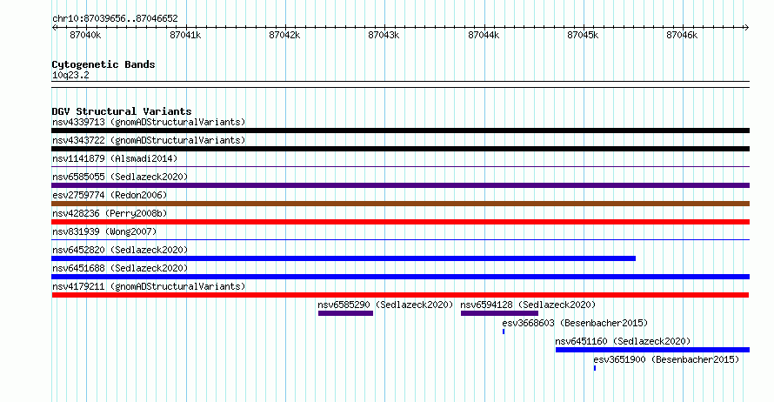Image resolution: width=774 pixels, height=402 pixels.
Task: Click the red bar under nsv428236
Action: coord(400,222)
